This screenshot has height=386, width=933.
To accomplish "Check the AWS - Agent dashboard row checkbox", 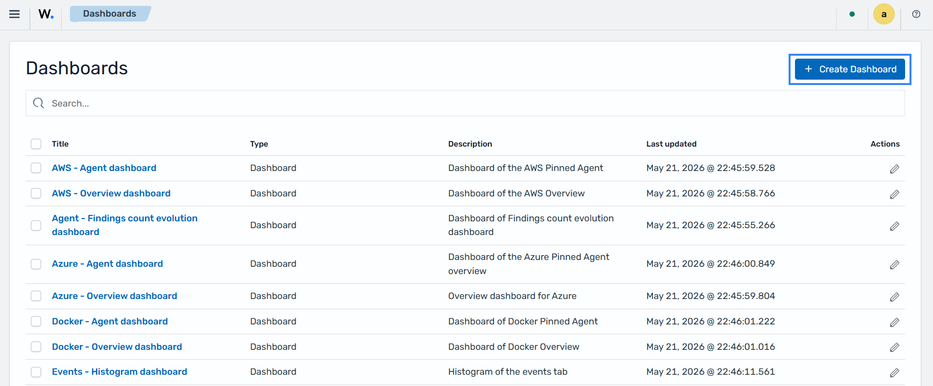I will (x=36, y=168).
